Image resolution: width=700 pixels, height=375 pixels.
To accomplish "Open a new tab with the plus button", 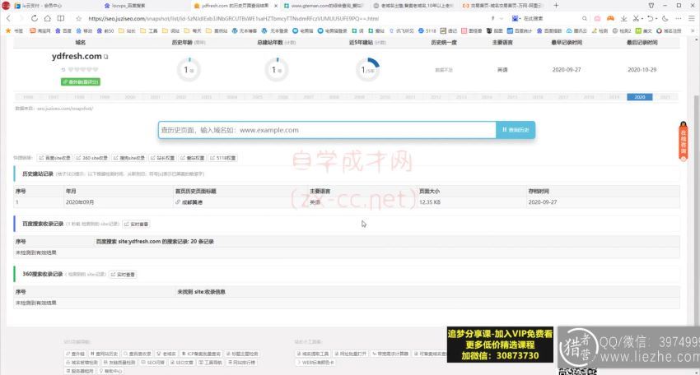I will click(556, 6).
